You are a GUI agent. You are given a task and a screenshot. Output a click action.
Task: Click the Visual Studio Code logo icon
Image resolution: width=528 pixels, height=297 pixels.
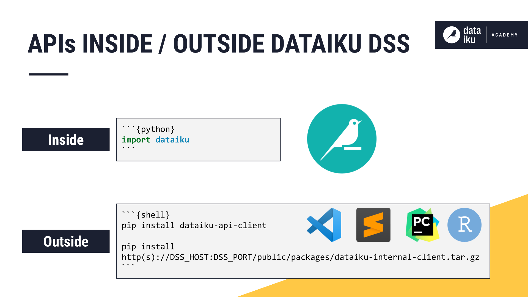coord(324,225)
